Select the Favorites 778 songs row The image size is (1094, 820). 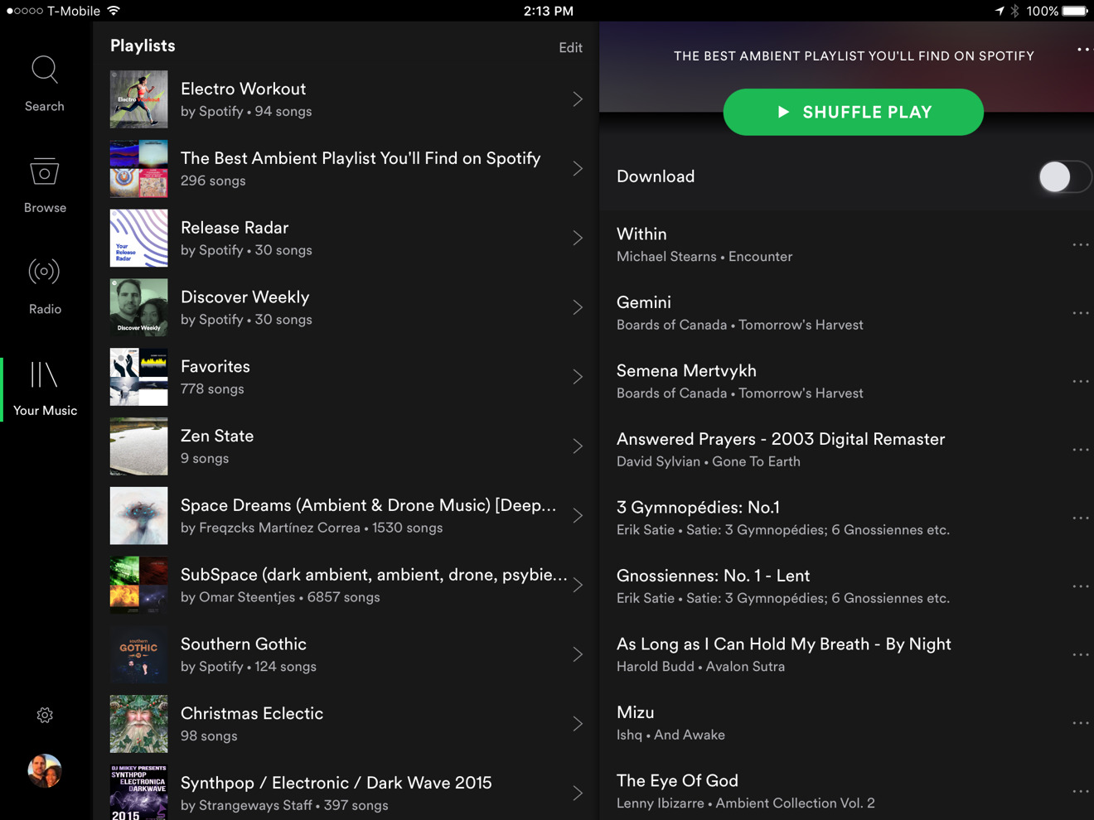coord(346,377)
